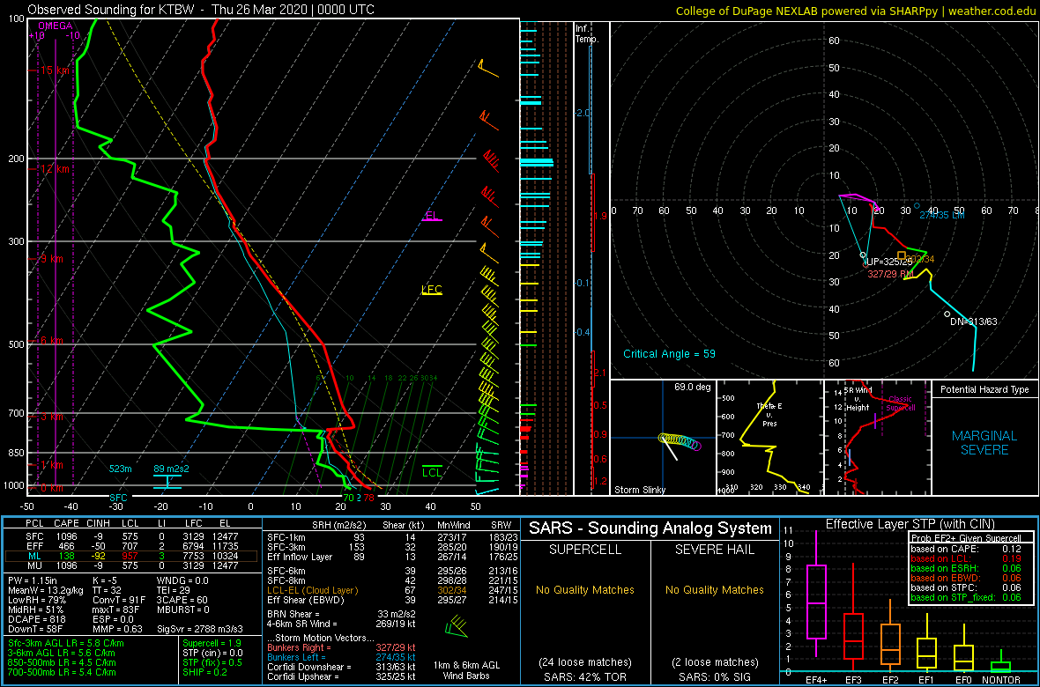The height and width of the screenshot is (687, 1040).
Task: Click the DCAPE = 818 value
Action: coord(36,618)
